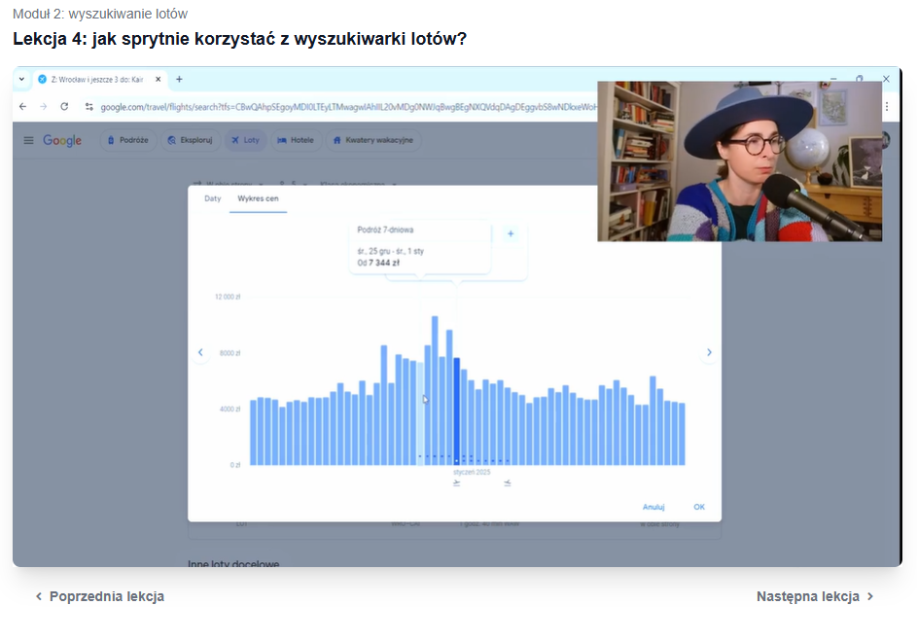This screenshot has height=641, width=917.
Task: Click the browser back arrow
Action: click(x=23, y=106)
